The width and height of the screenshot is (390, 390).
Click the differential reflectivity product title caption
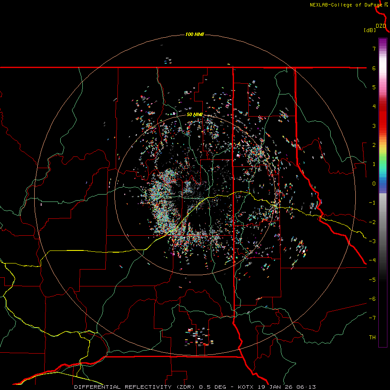click(195, 387)
